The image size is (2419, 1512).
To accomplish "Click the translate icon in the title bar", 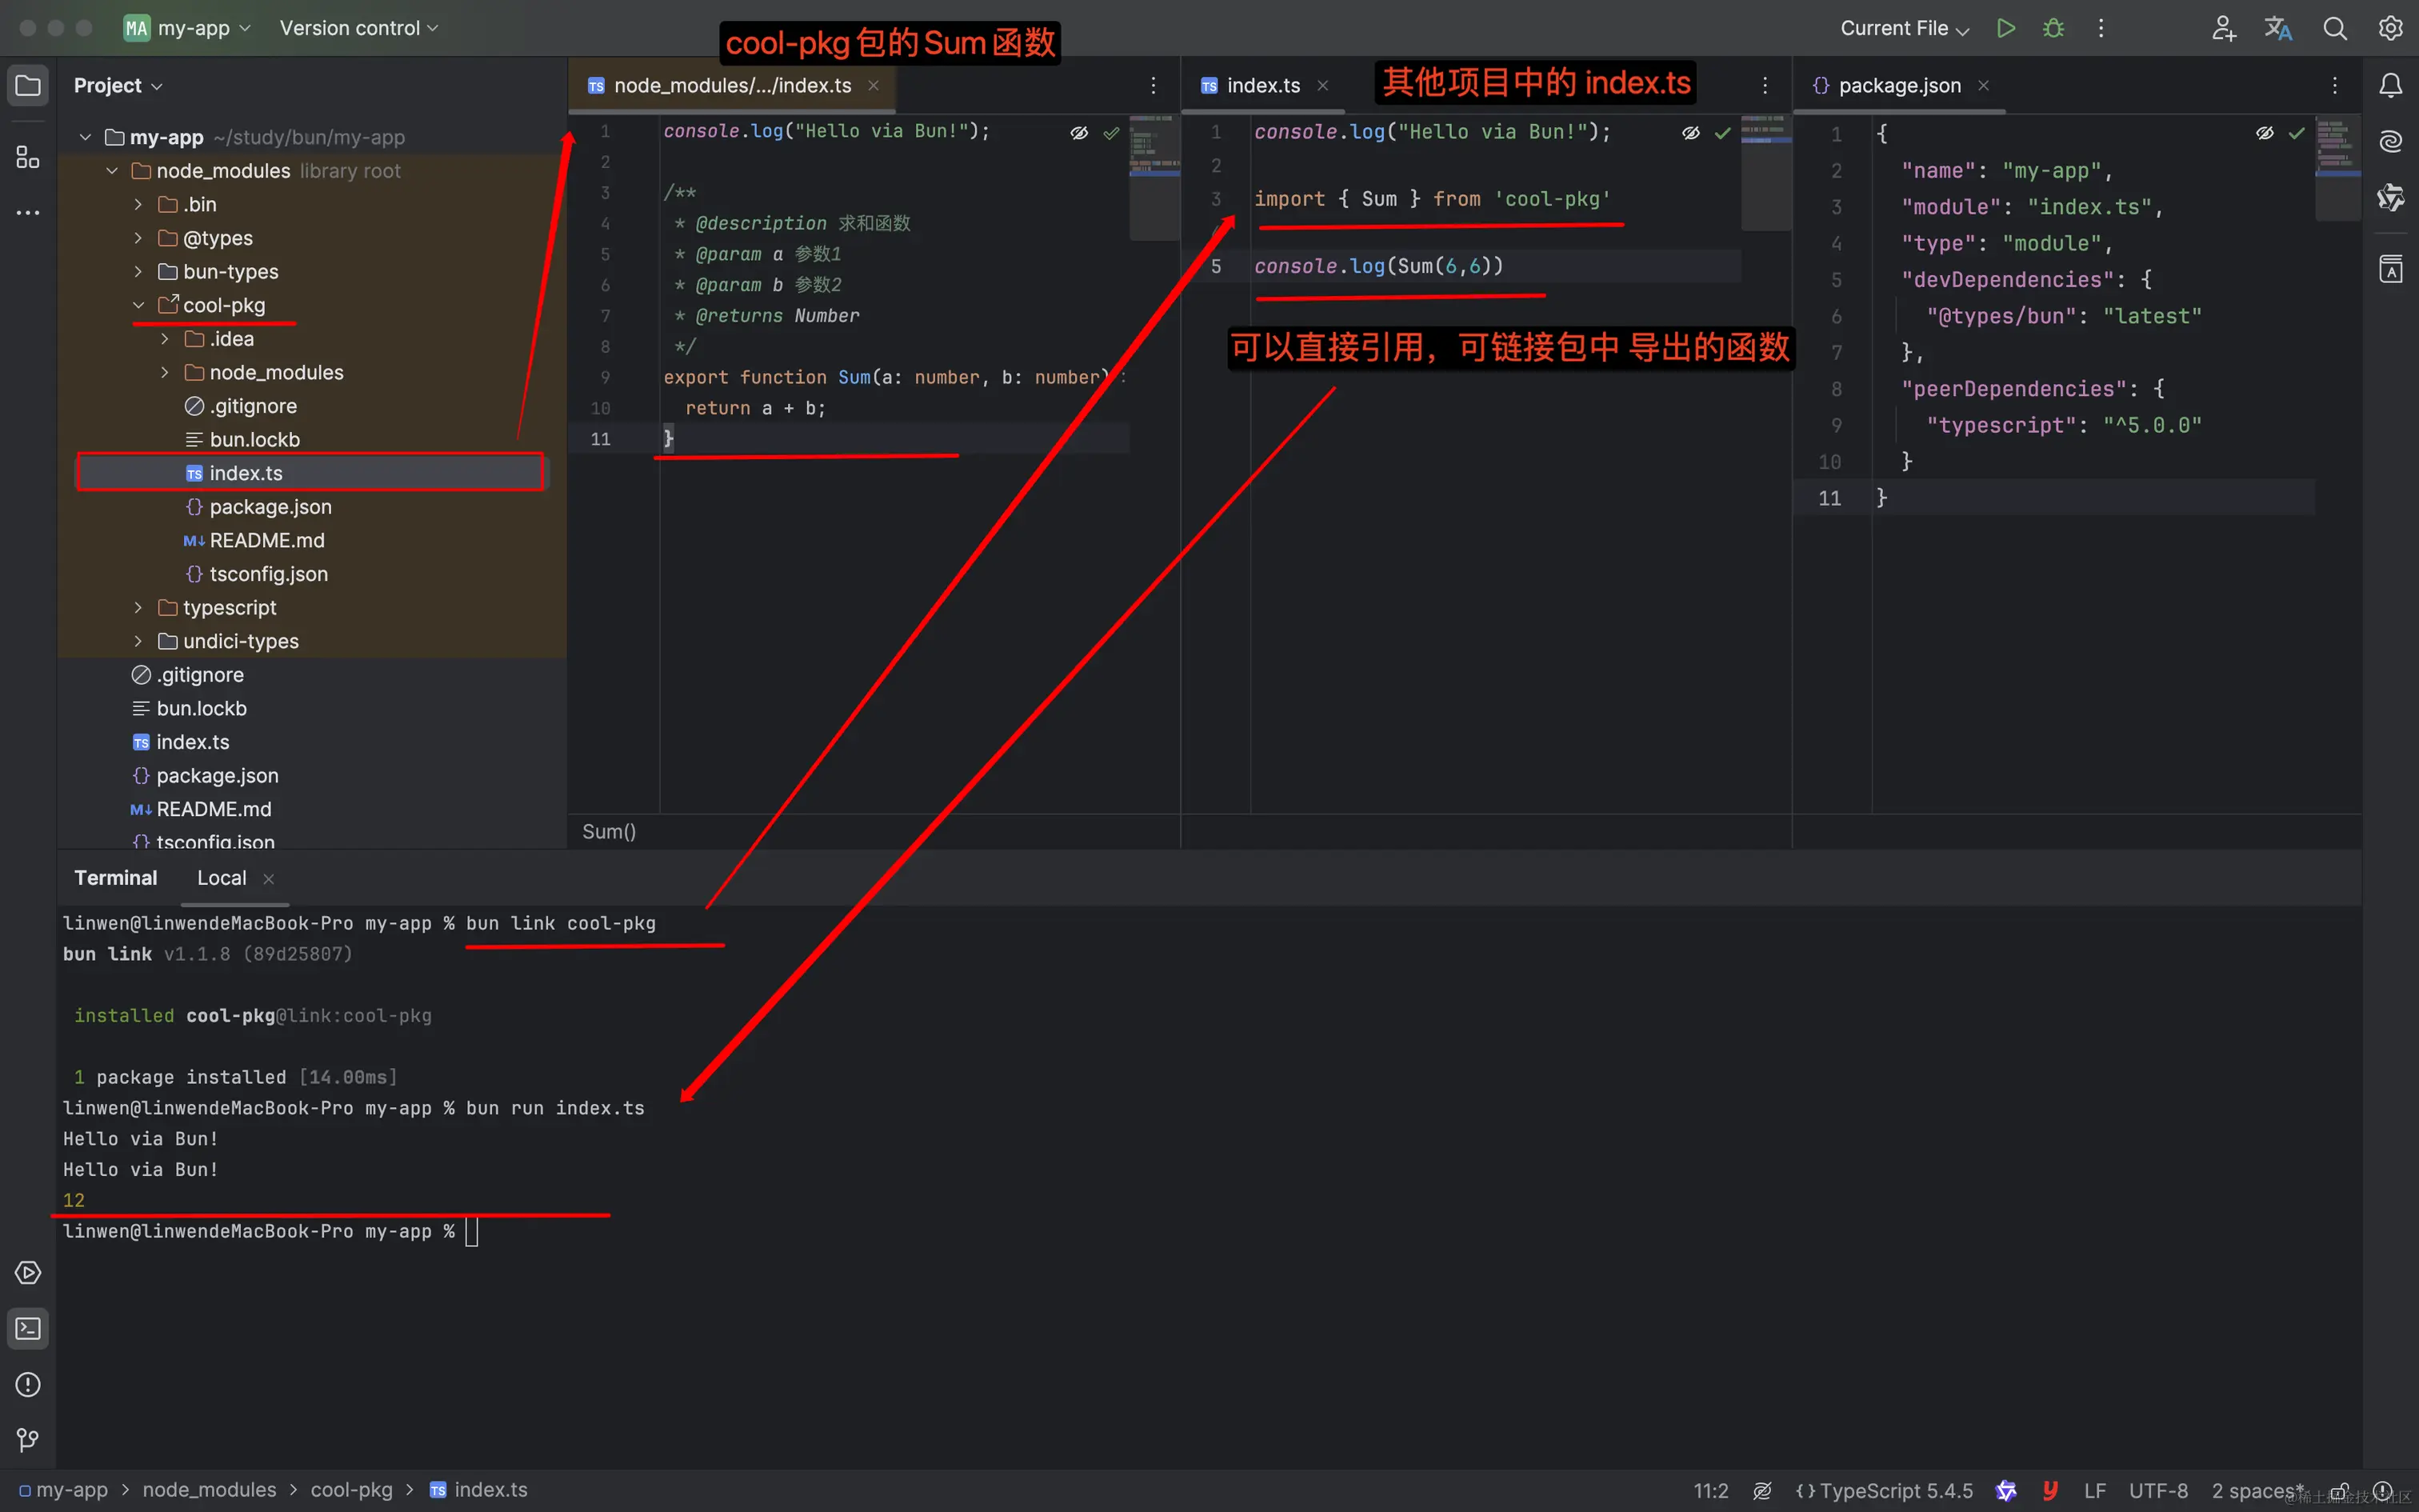I will click(x=2278, y=28).
